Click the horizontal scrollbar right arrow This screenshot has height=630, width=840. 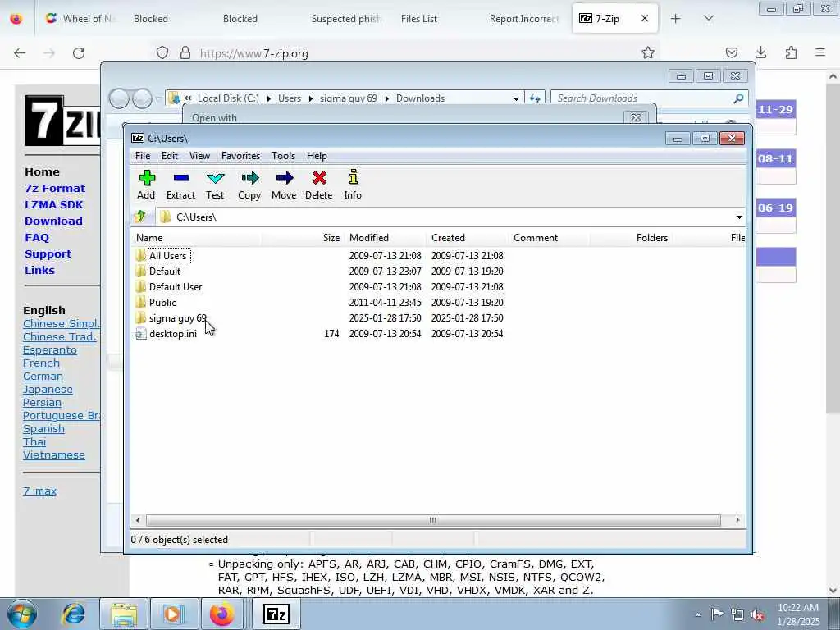[737, 520]
